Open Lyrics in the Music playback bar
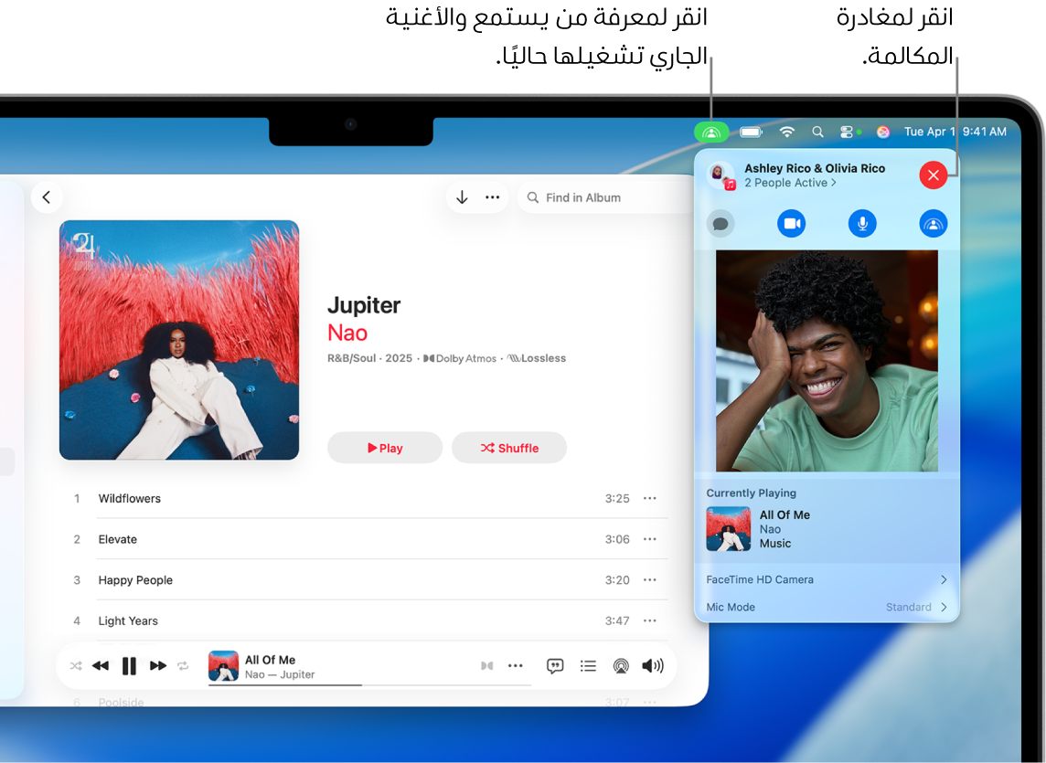 555,665
